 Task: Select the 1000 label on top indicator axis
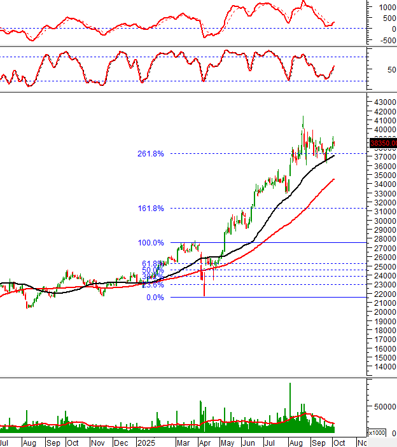pyautogui.click(x=386, y=8)
